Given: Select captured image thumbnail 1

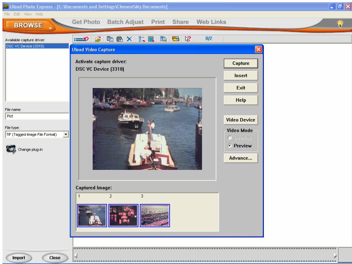Looking at the screenshot, I should click(x=92, y=216).
